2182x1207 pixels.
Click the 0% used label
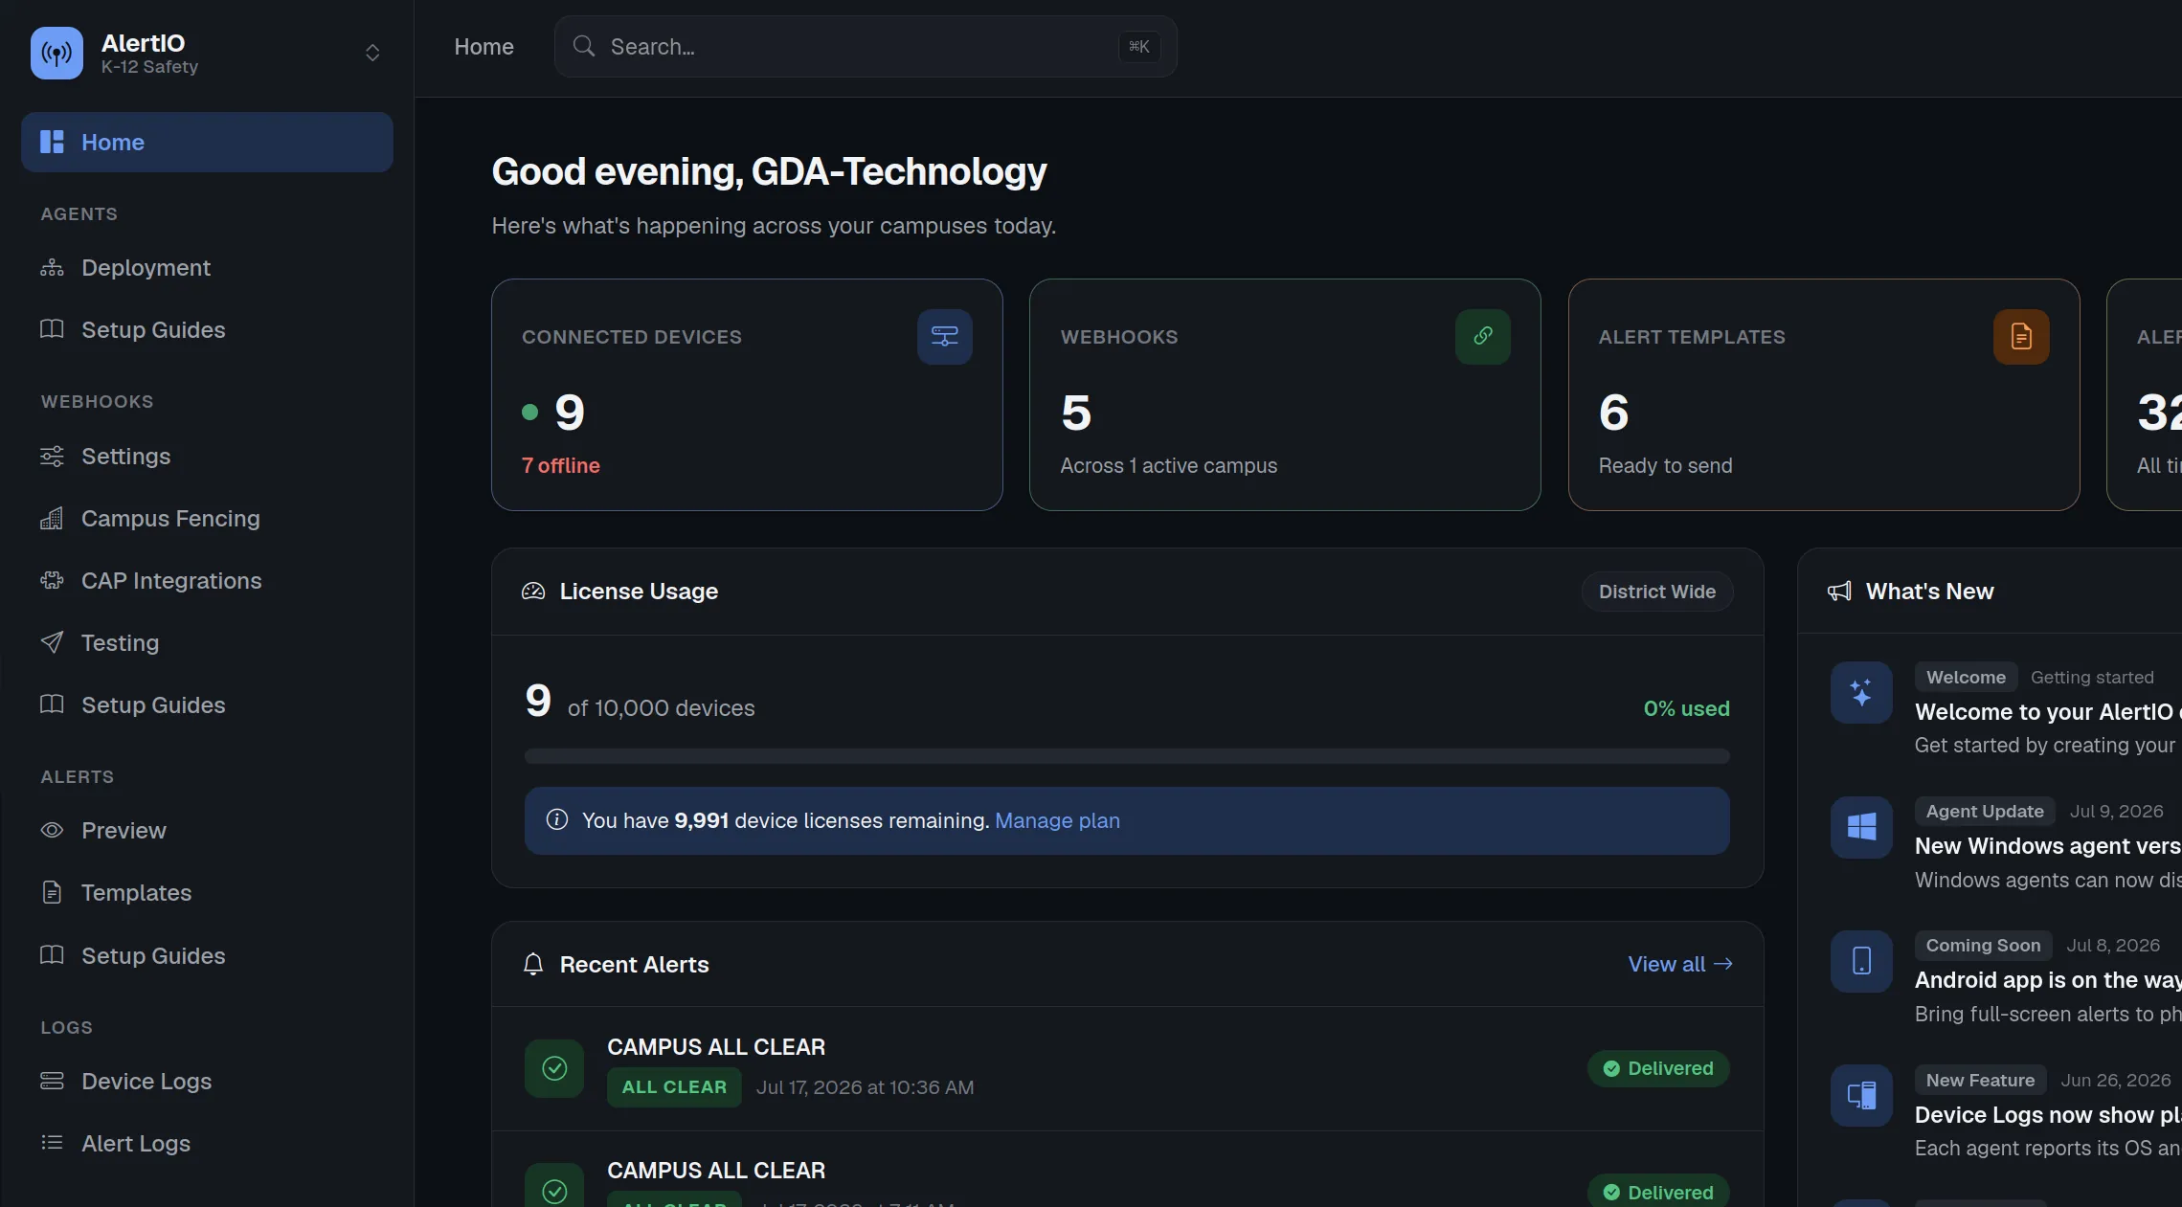1686,709
